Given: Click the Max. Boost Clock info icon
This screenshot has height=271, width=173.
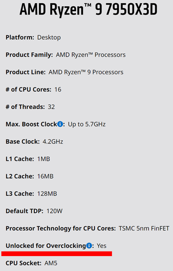Looking at the screenshot, I should [60, 124].
